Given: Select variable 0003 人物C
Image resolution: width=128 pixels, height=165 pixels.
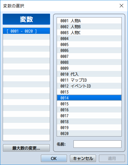Looking at the screenshot, I should click(89, 32).
